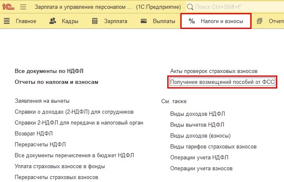Screen dimensions: 284x182
Task: Open Справки о доходах (2-НДФЛ) для сотрудников
Action: point(74,112)
